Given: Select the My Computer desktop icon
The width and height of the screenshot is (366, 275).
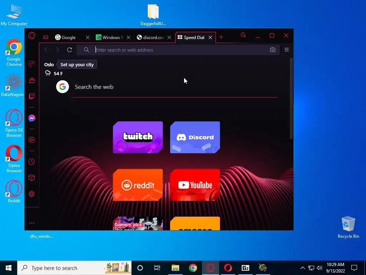Looking at the screenshot, I should click(14, 15).
